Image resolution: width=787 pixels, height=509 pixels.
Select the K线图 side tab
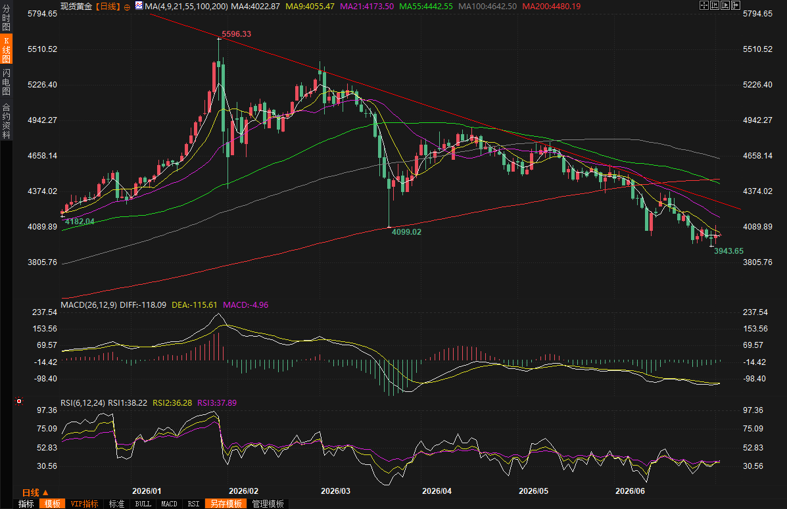click(6, 49)
